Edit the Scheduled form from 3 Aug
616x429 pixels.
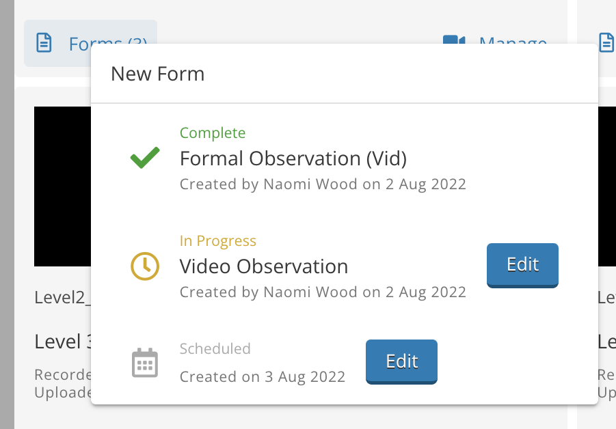[x=401, y=362]
